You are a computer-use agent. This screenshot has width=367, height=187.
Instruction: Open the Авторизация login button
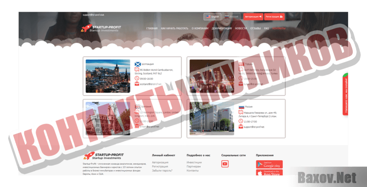(253, 17)
